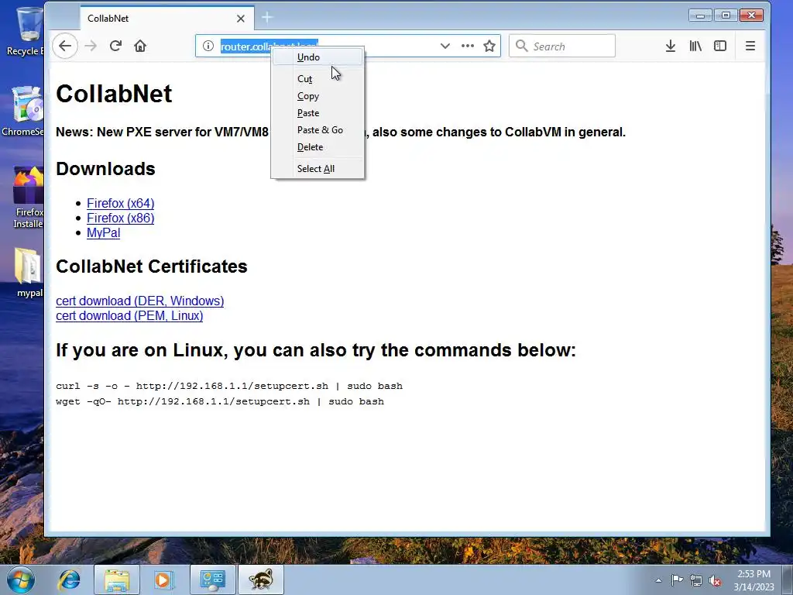793x595 pixels.
Task: Go back using the back arrow button
Action: click(x=65, y=46)
